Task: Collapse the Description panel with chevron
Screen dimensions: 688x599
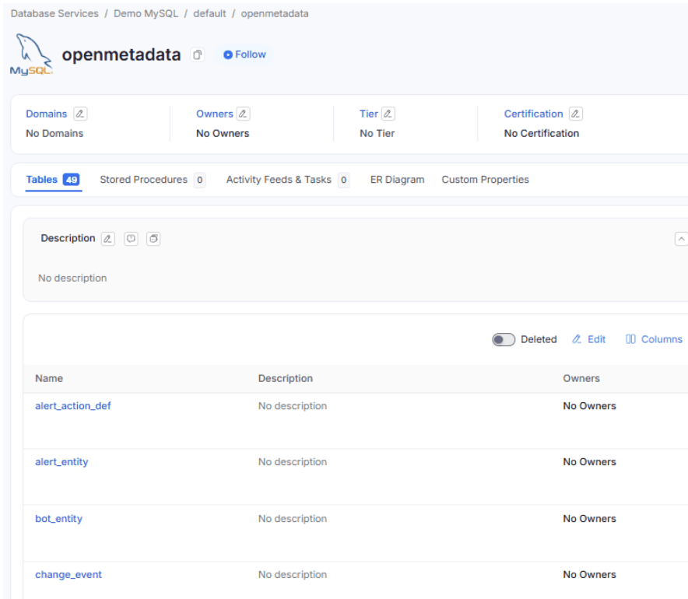Action: coord(681,239)
